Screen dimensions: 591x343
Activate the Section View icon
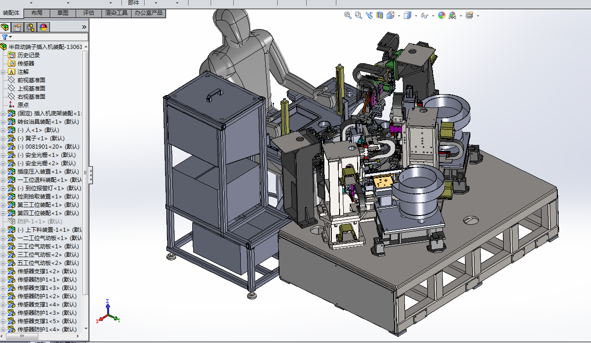[379, 15]
